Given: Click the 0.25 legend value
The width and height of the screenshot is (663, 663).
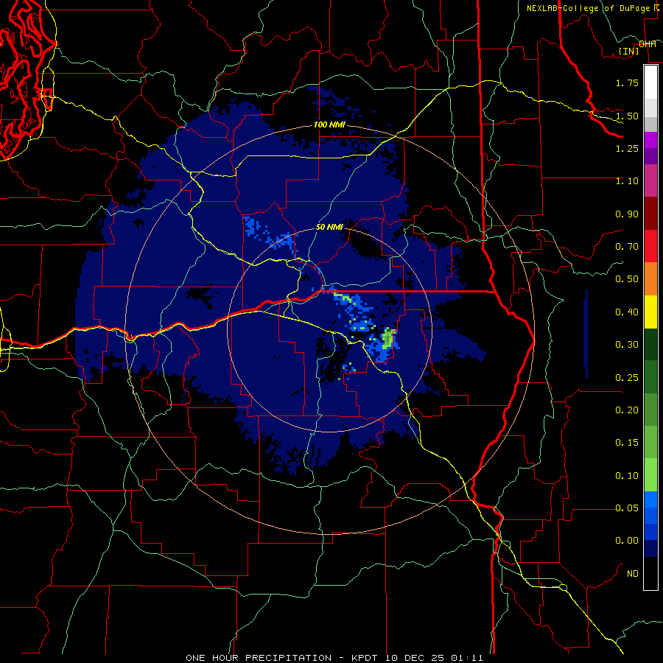Looking at the screenshot, I should pos(627,378).
